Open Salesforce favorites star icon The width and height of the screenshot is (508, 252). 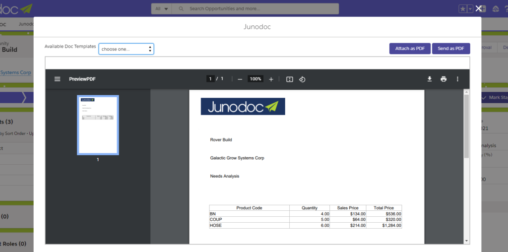point(463,9)
